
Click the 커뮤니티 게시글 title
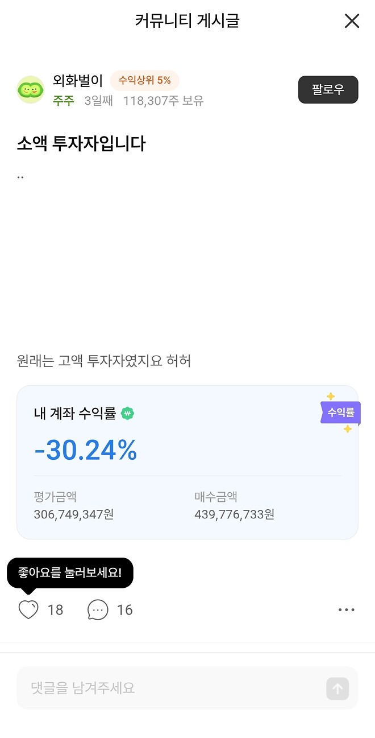pos(188,21)
